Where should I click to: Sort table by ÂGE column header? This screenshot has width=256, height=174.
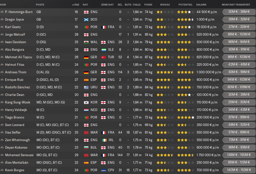click(76, 5)
